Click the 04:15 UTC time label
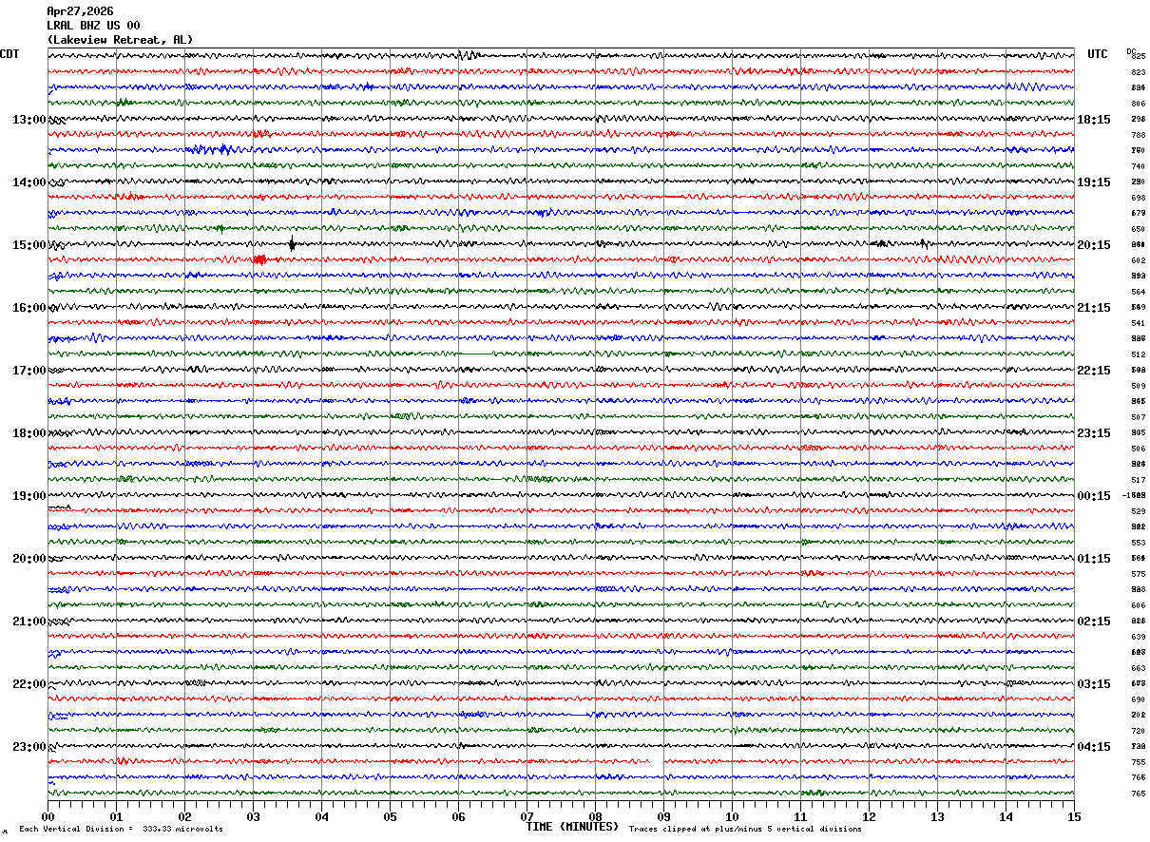This screenshot has height=842, width=1150. tap(1093, 747)
